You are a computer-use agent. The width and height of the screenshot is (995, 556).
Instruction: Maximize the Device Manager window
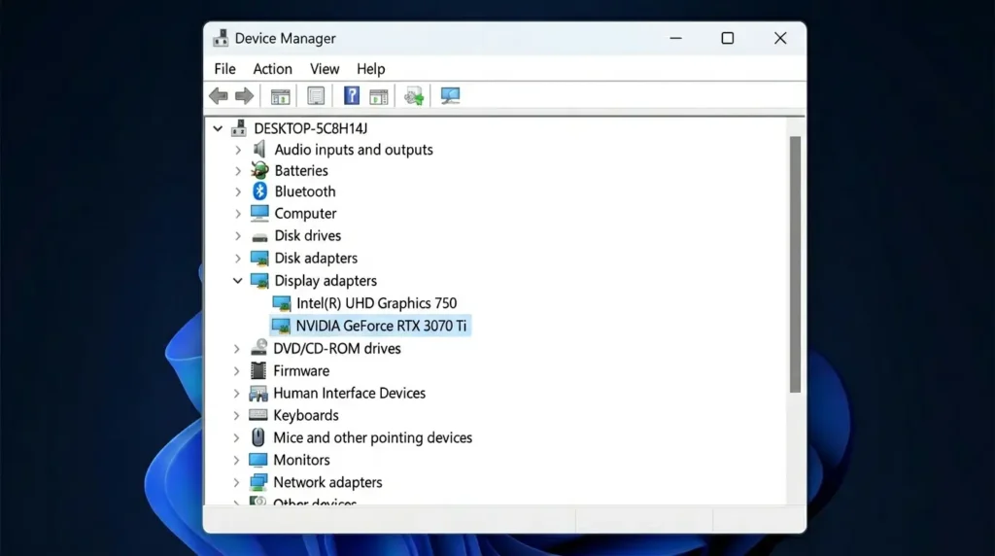point(727,38)
